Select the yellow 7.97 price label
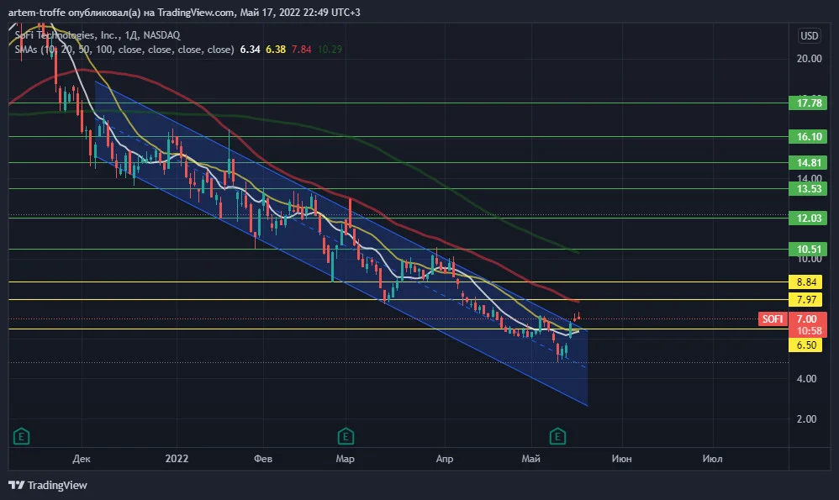The width and height of the screenshot is (839, 500). [x=806, y=299]
